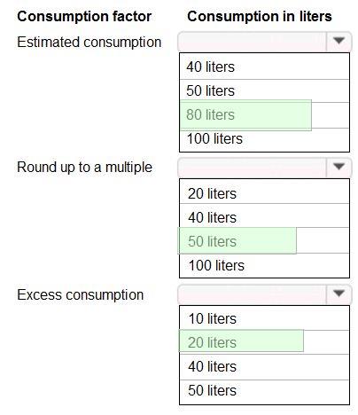Image resolution: width=358 pixels, height=415 pixels.
Task: Choose highlighted 50 liters under Round up to a multiple
Action: click(x=264, y=241)
